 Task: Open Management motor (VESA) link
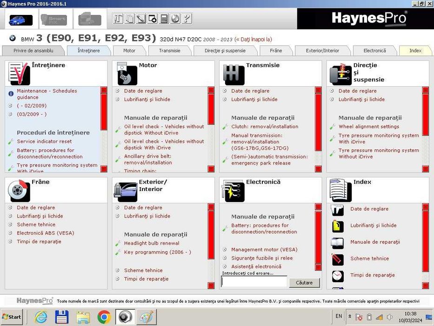tap(264, 250)
